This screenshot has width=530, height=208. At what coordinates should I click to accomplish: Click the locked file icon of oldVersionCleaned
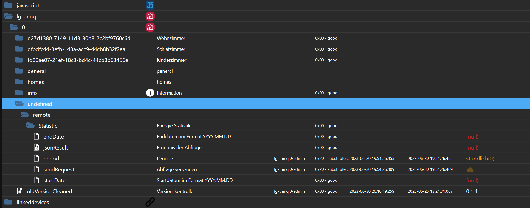pyautogui.click(x=20, y=191)
